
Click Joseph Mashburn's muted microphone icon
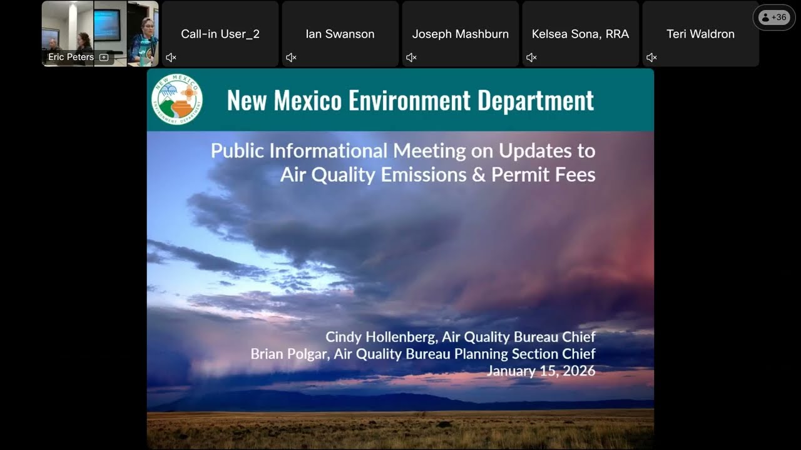411,57
